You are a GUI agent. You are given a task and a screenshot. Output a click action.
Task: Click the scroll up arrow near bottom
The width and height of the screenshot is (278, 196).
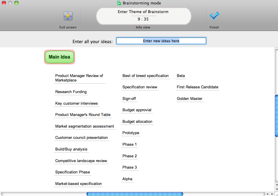[x=277, y=184]
